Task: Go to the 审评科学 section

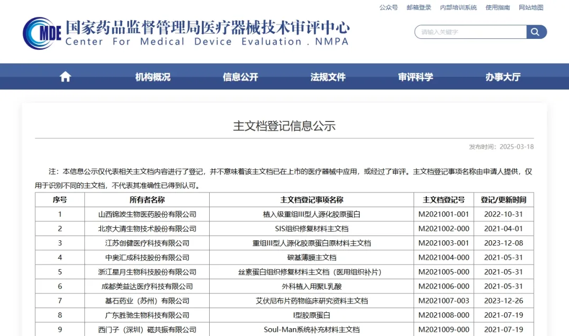Action: click(415, 77)
